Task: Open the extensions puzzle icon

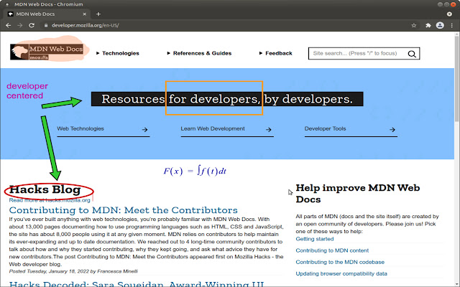Action: [428, 26]
